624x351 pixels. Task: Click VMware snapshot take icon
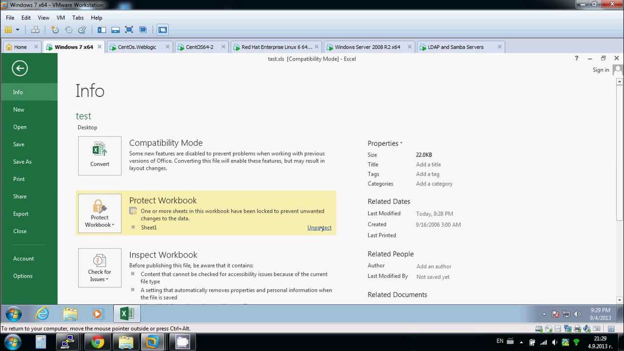click(x=55, y=30)
